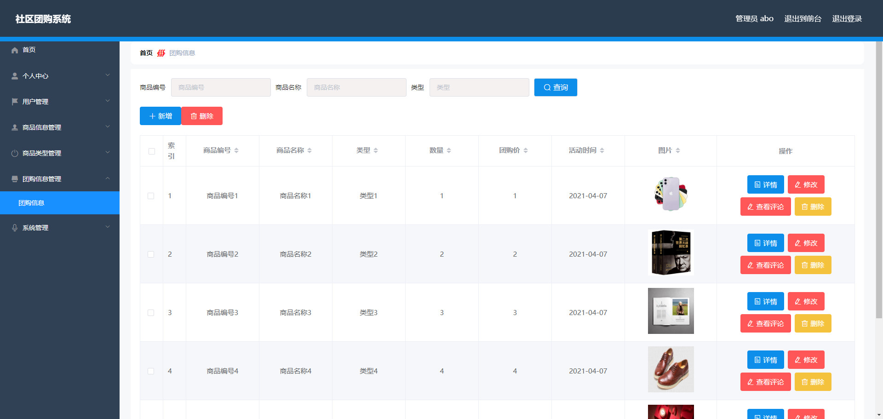Sort 活动时间 column with sort arrows

click(602, 150)
